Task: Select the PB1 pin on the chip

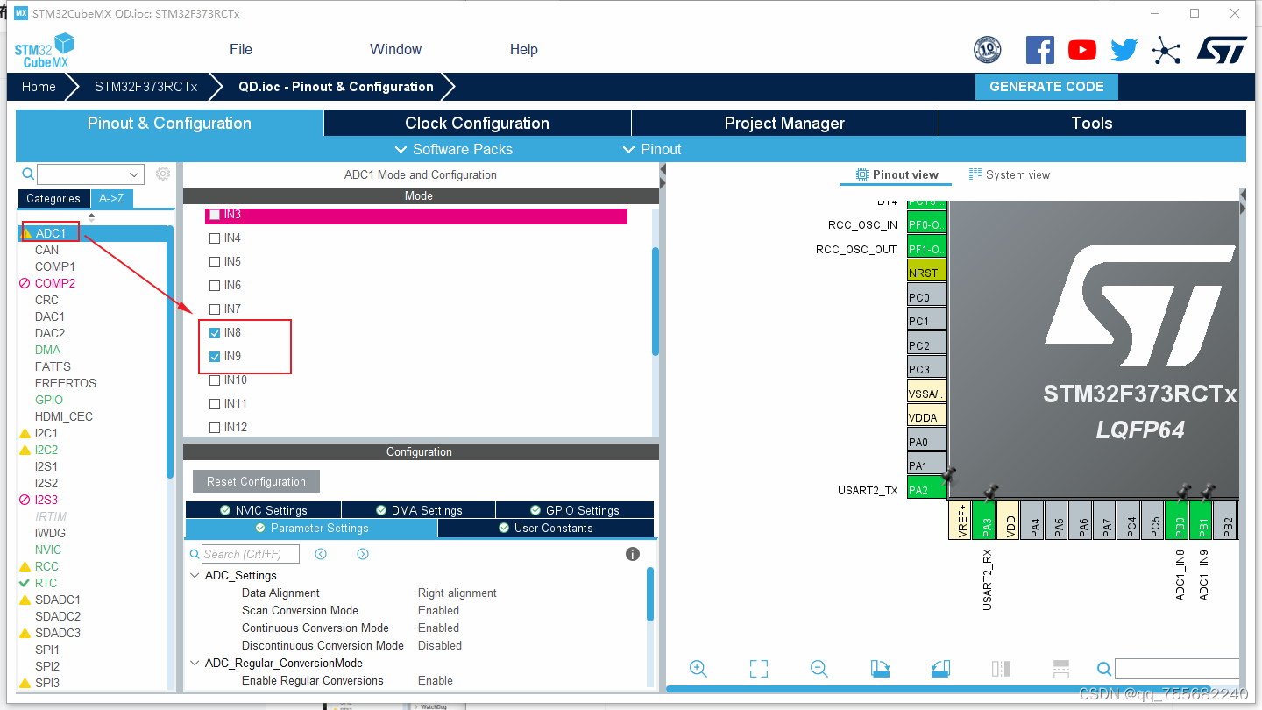Action: coord(1202,519)
